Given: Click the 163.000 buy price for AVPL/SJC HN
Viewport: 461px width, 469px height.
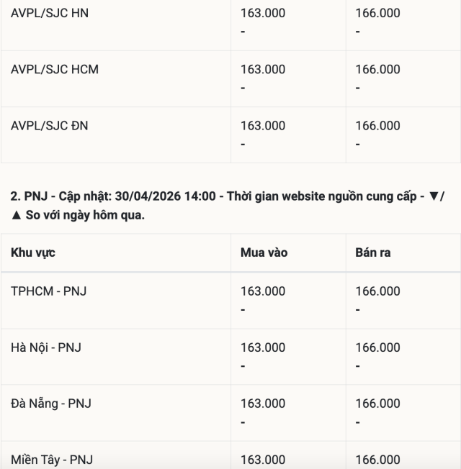Looking at the screenshot, I should (x=263, y=14).
